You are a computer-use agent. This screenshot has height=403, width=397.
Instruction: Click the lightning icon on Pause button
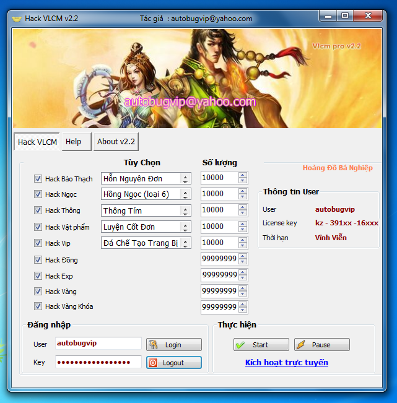pos(300,345)
